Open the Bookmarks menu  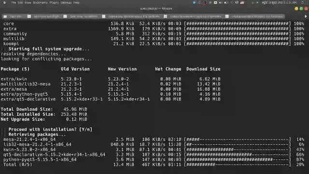pos(40,2)
